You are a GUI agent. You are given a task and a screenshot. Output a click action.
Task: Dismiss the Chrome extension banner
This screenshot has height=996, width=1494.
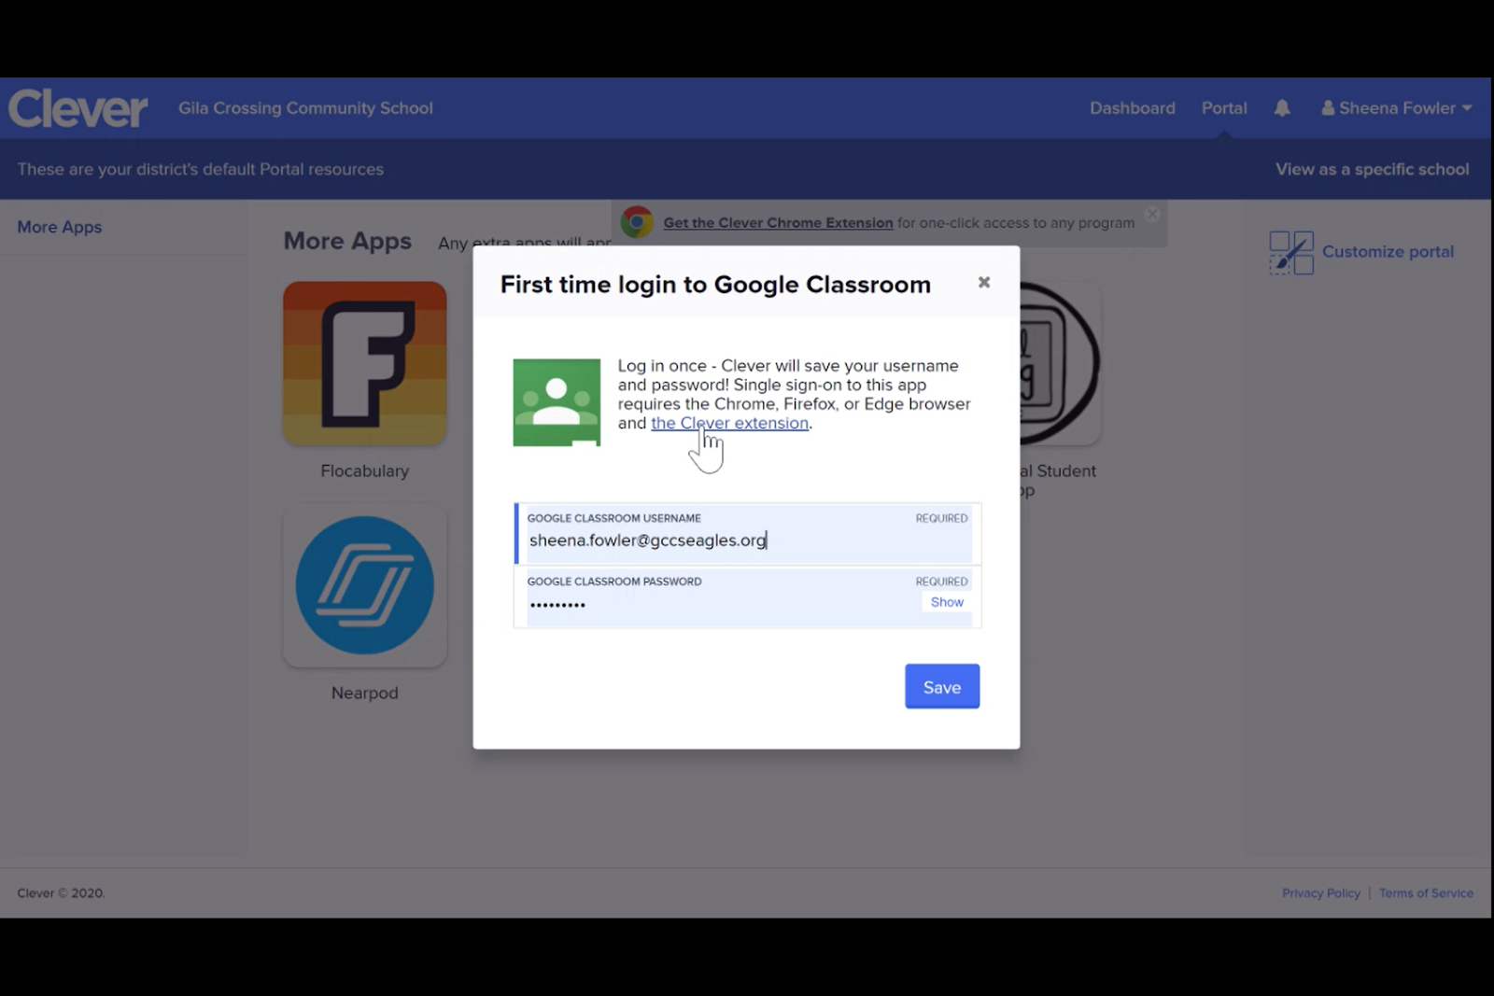(x=1152, y=214)
